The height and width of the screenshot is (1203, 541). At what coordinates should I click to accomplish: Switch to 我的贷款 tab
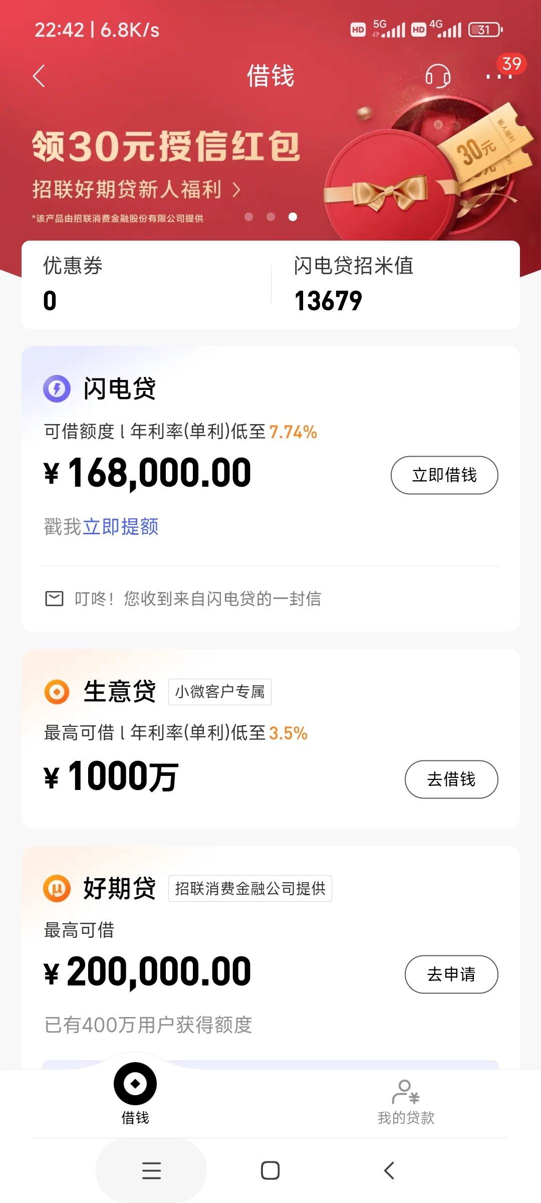pos(406,1102)
